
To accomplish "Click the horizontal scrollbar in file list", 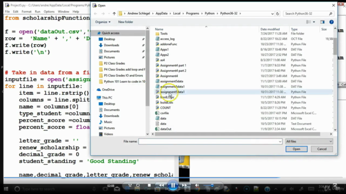I will (237, 134).
